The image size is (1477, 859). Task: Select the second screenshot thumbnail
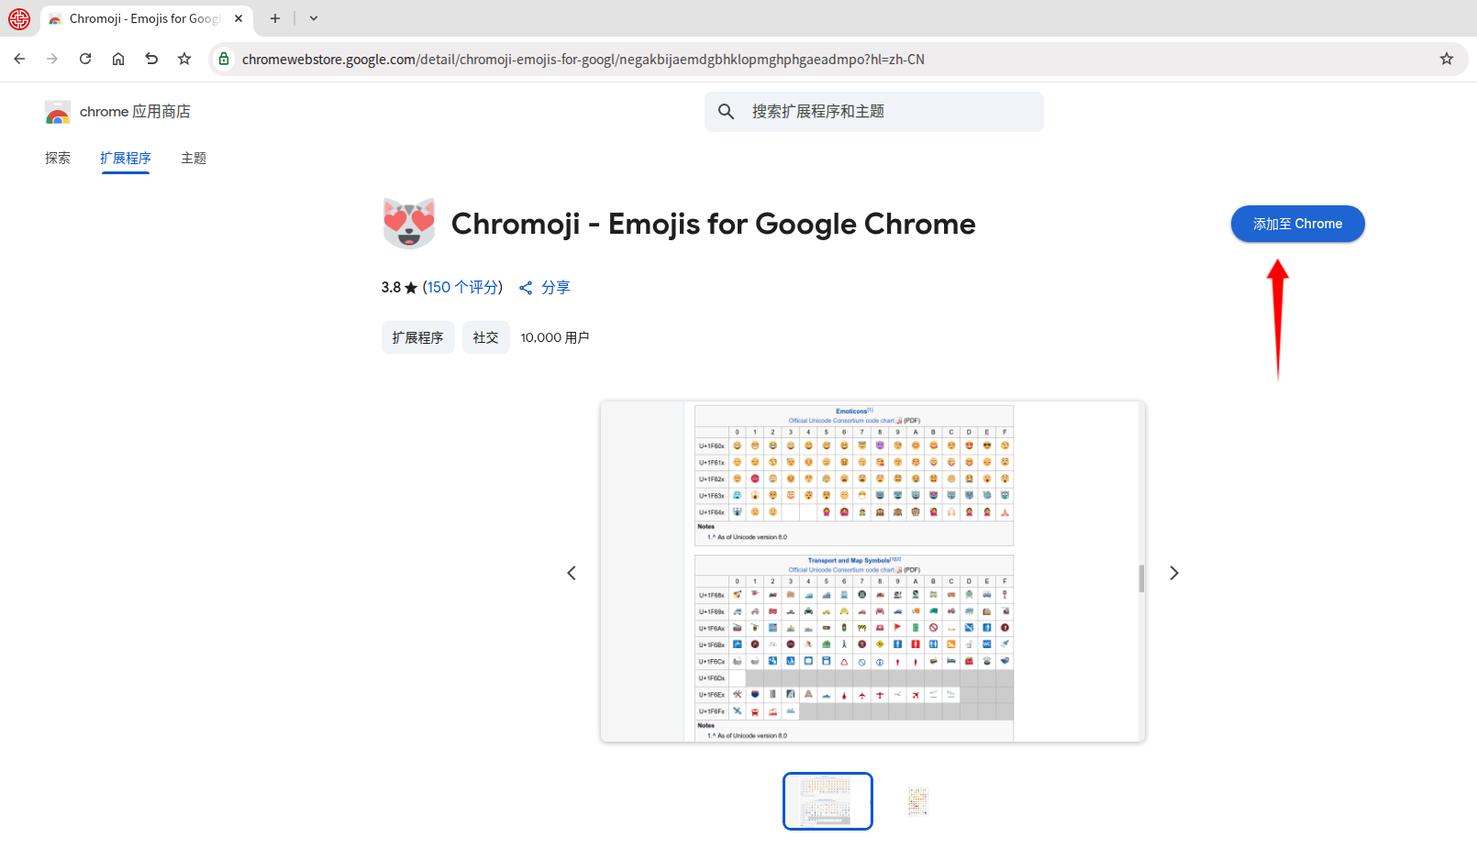pyautogui.click(x=917, y=801)
